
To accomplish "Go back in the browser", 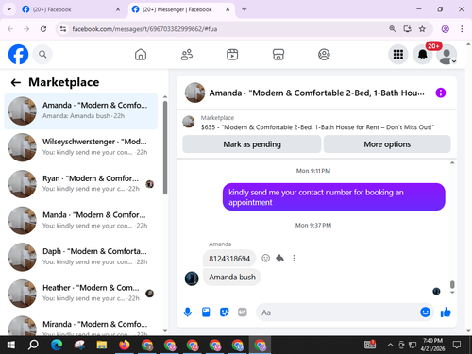I will 10,29.
